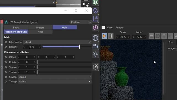Click the first Offset value field
This screenshot has height=100, width=177.
pyautogui.click(x=27, y=57)
